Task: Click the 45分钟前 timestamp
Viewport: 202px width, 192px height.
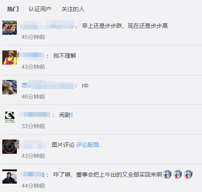Action: (33, 37)
